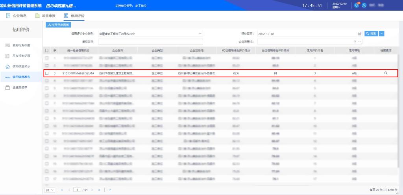Viewport: 403px width, 195px height.
Task: Open 信用信息发布 in sidebar
Action: 22,77
